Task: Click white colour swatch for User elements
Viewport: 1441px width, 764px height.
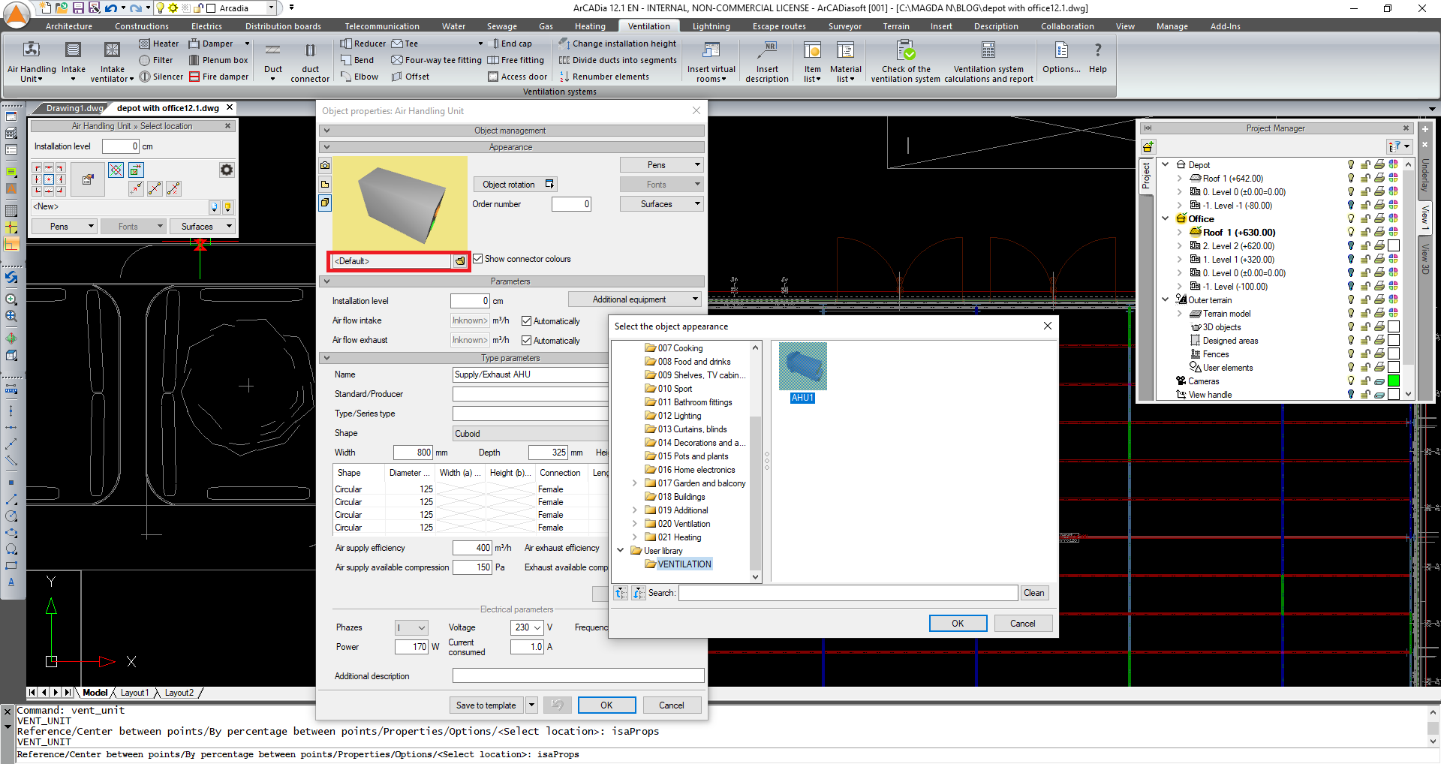Action: click(1394, 368)
